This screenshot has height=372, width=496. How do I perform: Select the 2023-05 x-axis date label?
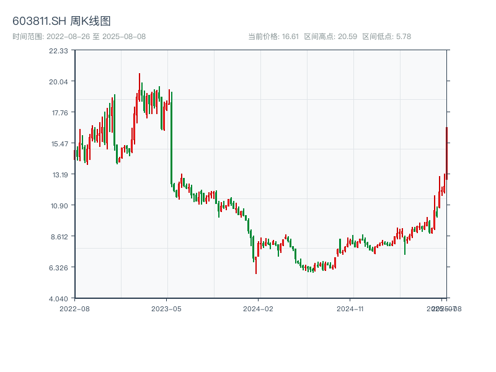pos(166,308)
